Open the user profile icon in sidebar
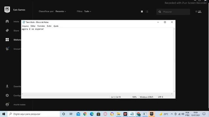 point(7,104)
